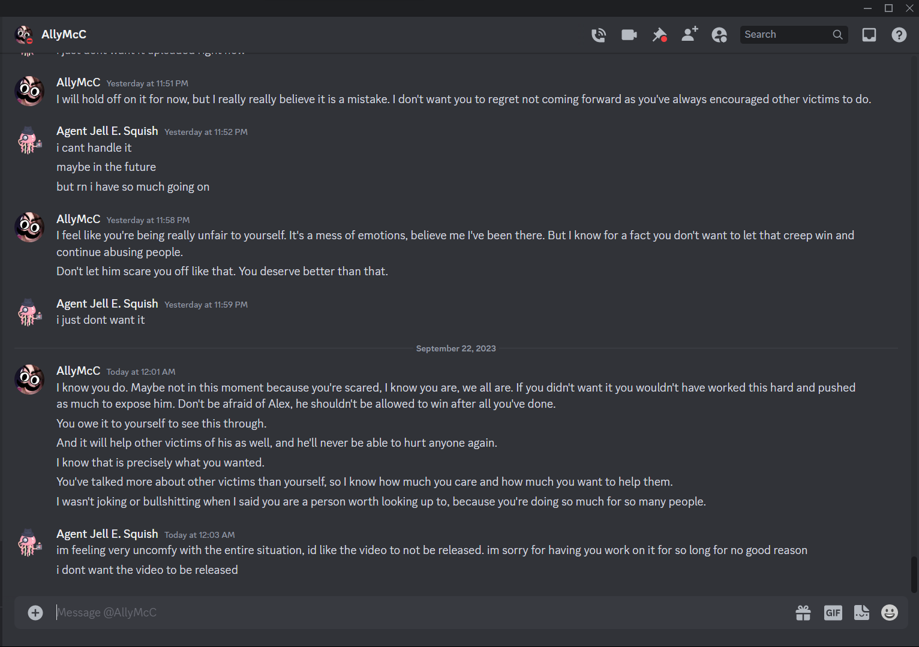Start a voice call with AllyMcC
Image resolution: width=919 pixels, height=647 pixels.
coord(598,35)
